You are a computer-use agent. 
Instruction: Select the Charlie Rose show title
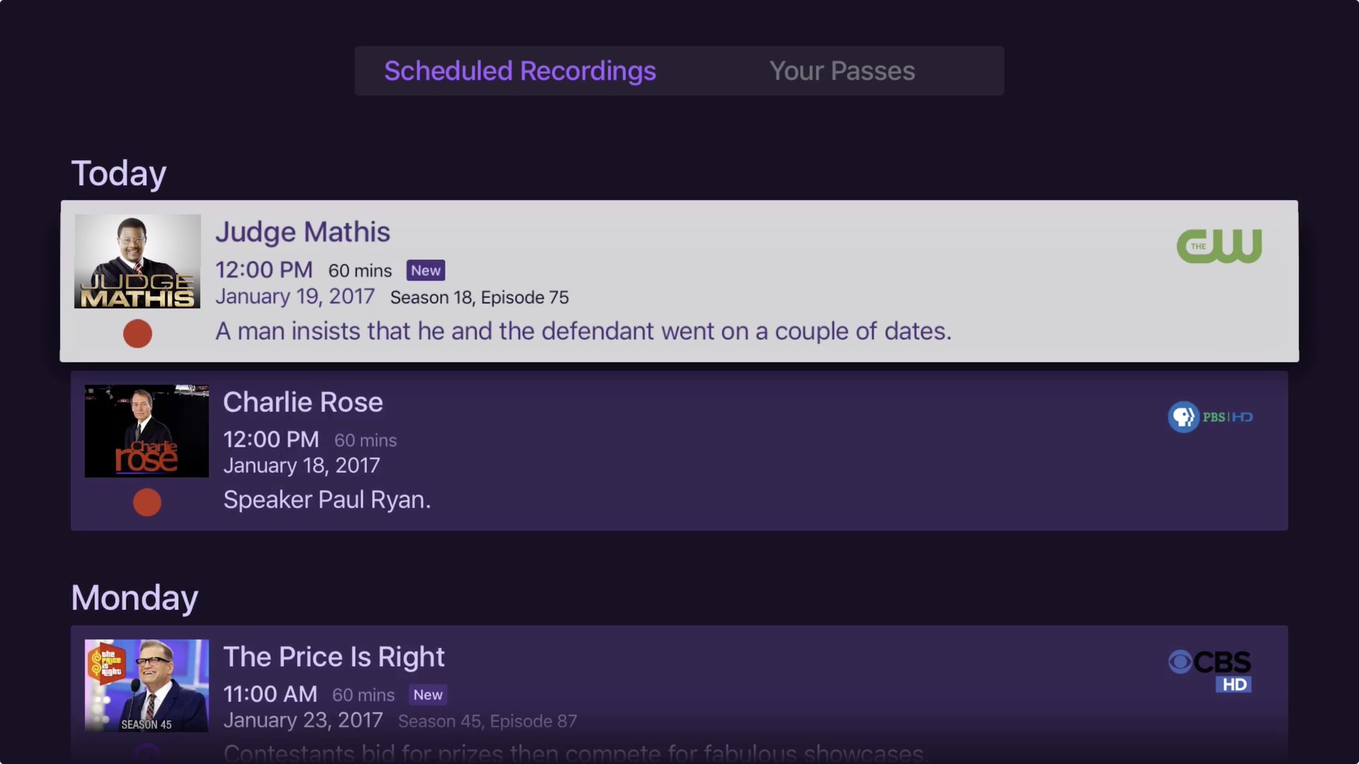click(303, 402)
